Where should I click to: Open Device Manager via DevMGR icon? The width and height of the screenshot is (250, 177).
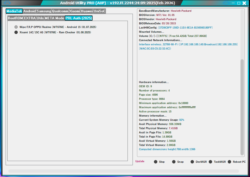point(192,162)
